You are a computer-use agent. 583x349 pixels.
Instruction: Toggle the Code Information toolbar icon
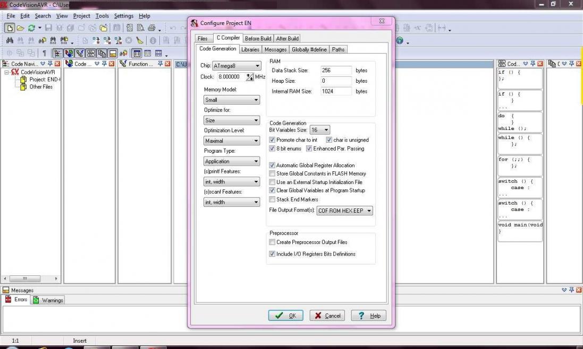coord(69,54)
